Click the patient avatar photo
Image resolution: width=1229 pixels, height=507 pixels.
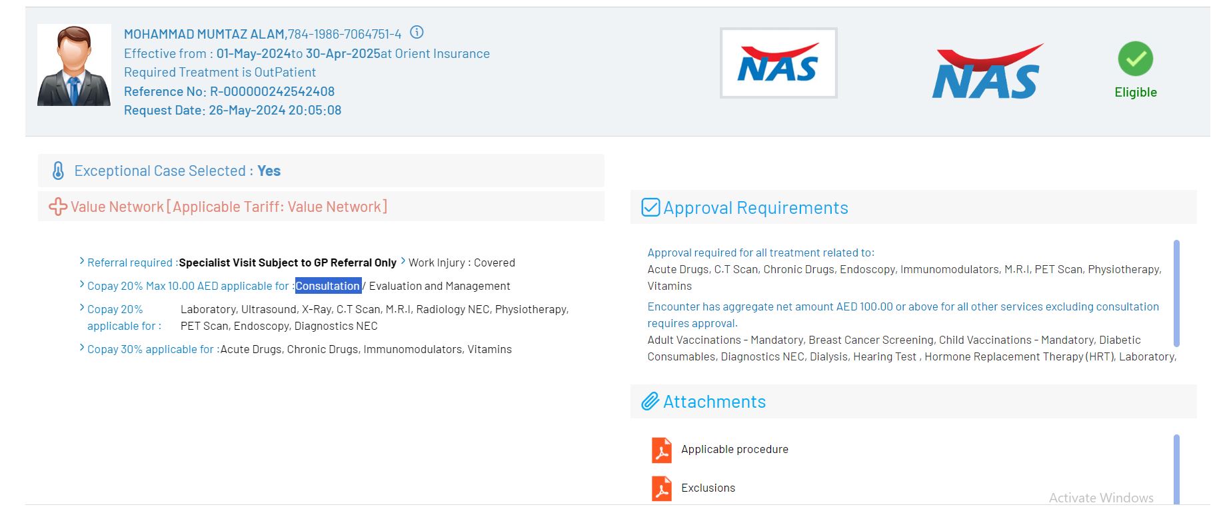point(74,65)
